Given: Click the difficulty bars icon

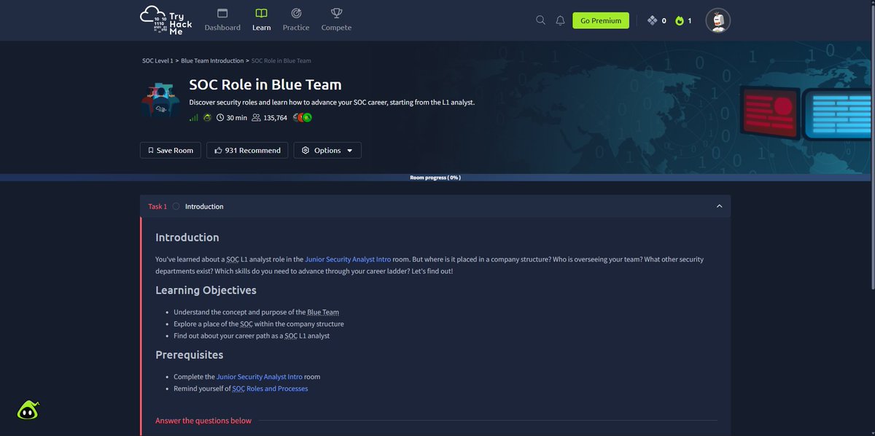Looking at the screenshot, I should click(193, 117).
